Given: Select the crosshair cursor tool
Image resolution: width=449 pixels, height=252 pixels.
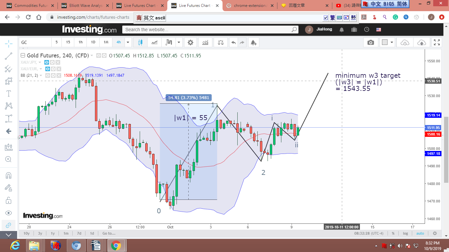Looking at the screenshot, I should (x=9, y=43).
